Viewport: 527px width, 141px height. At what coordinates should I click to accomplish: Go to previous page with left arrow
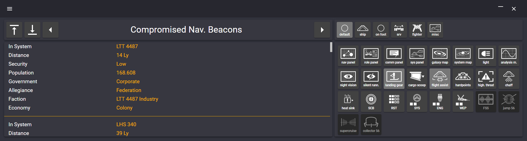click(51, 30)
